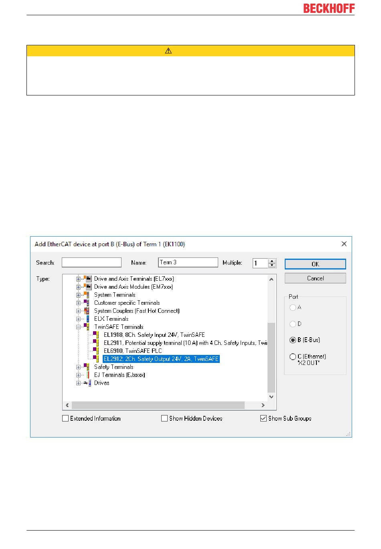Increase the Multiple count with up arrow
The width and height of the screenshot is (381, 549).
(x=272, y=261)
